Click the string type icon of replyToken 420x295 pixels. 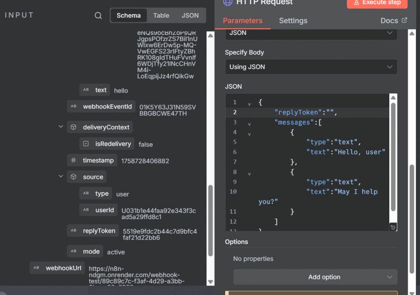pos(74,230)
